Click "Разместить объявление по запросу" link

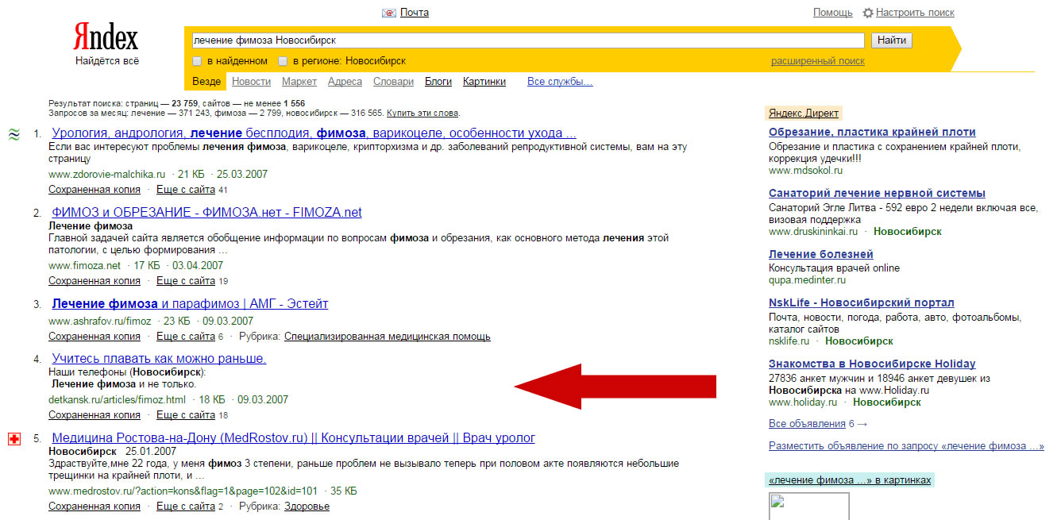click(906, 446)
